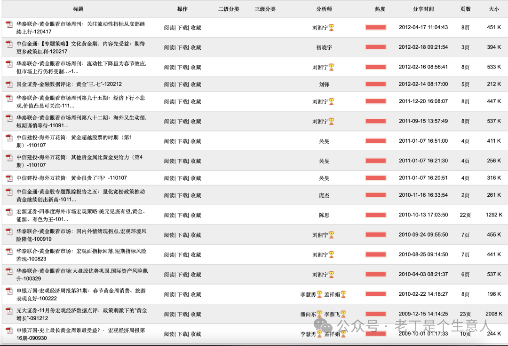Click PDF icon of 国内外情绪现拐点 report
The height and width of the screenshot is (346, 508).
click(x=9, y=231)
